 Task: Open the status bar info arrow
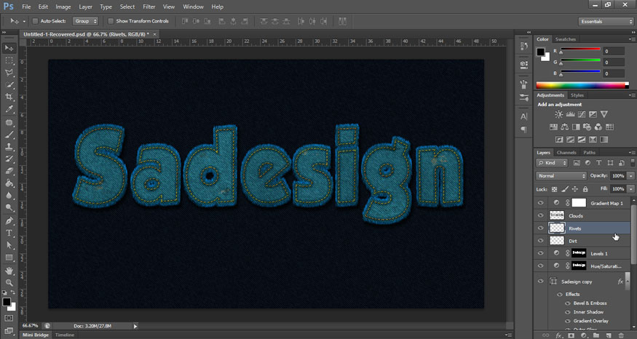[x=135, y=326]
